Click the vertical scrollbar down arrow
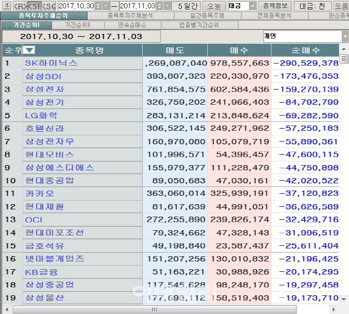The image size is (349, 314). click(344, 299)
